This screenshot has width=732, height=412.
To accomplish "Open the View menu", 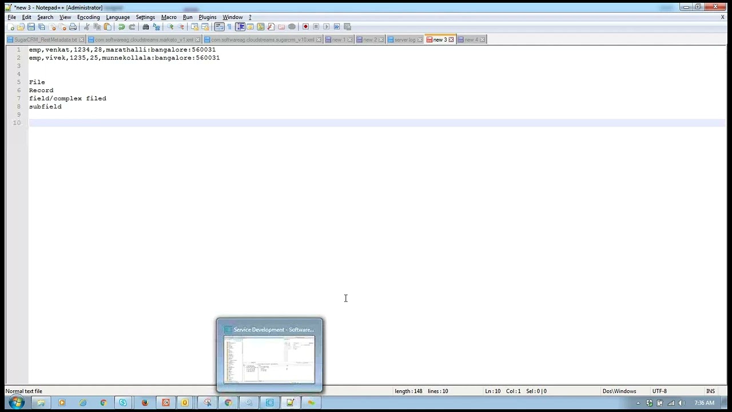I will [65, 17].
